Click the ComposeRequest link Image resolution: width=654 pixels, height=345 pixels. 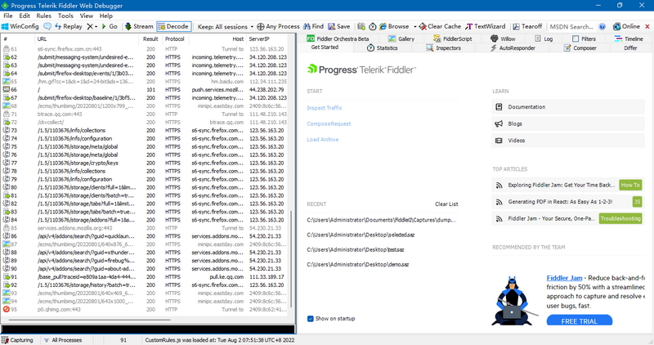point(329,123)
